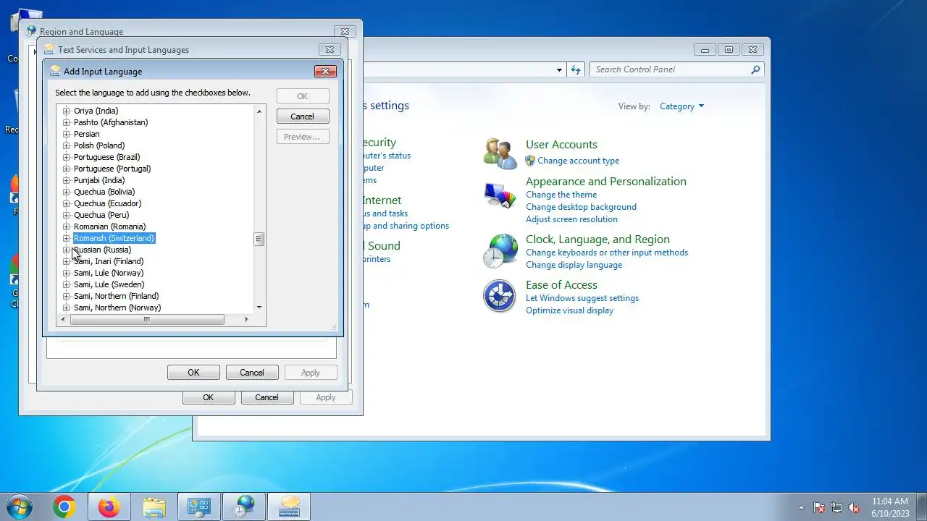The height and width of the screenshot is (521, 927).
Task: Select Sami, Northern (Norway) entry
Action: (117, 308)
